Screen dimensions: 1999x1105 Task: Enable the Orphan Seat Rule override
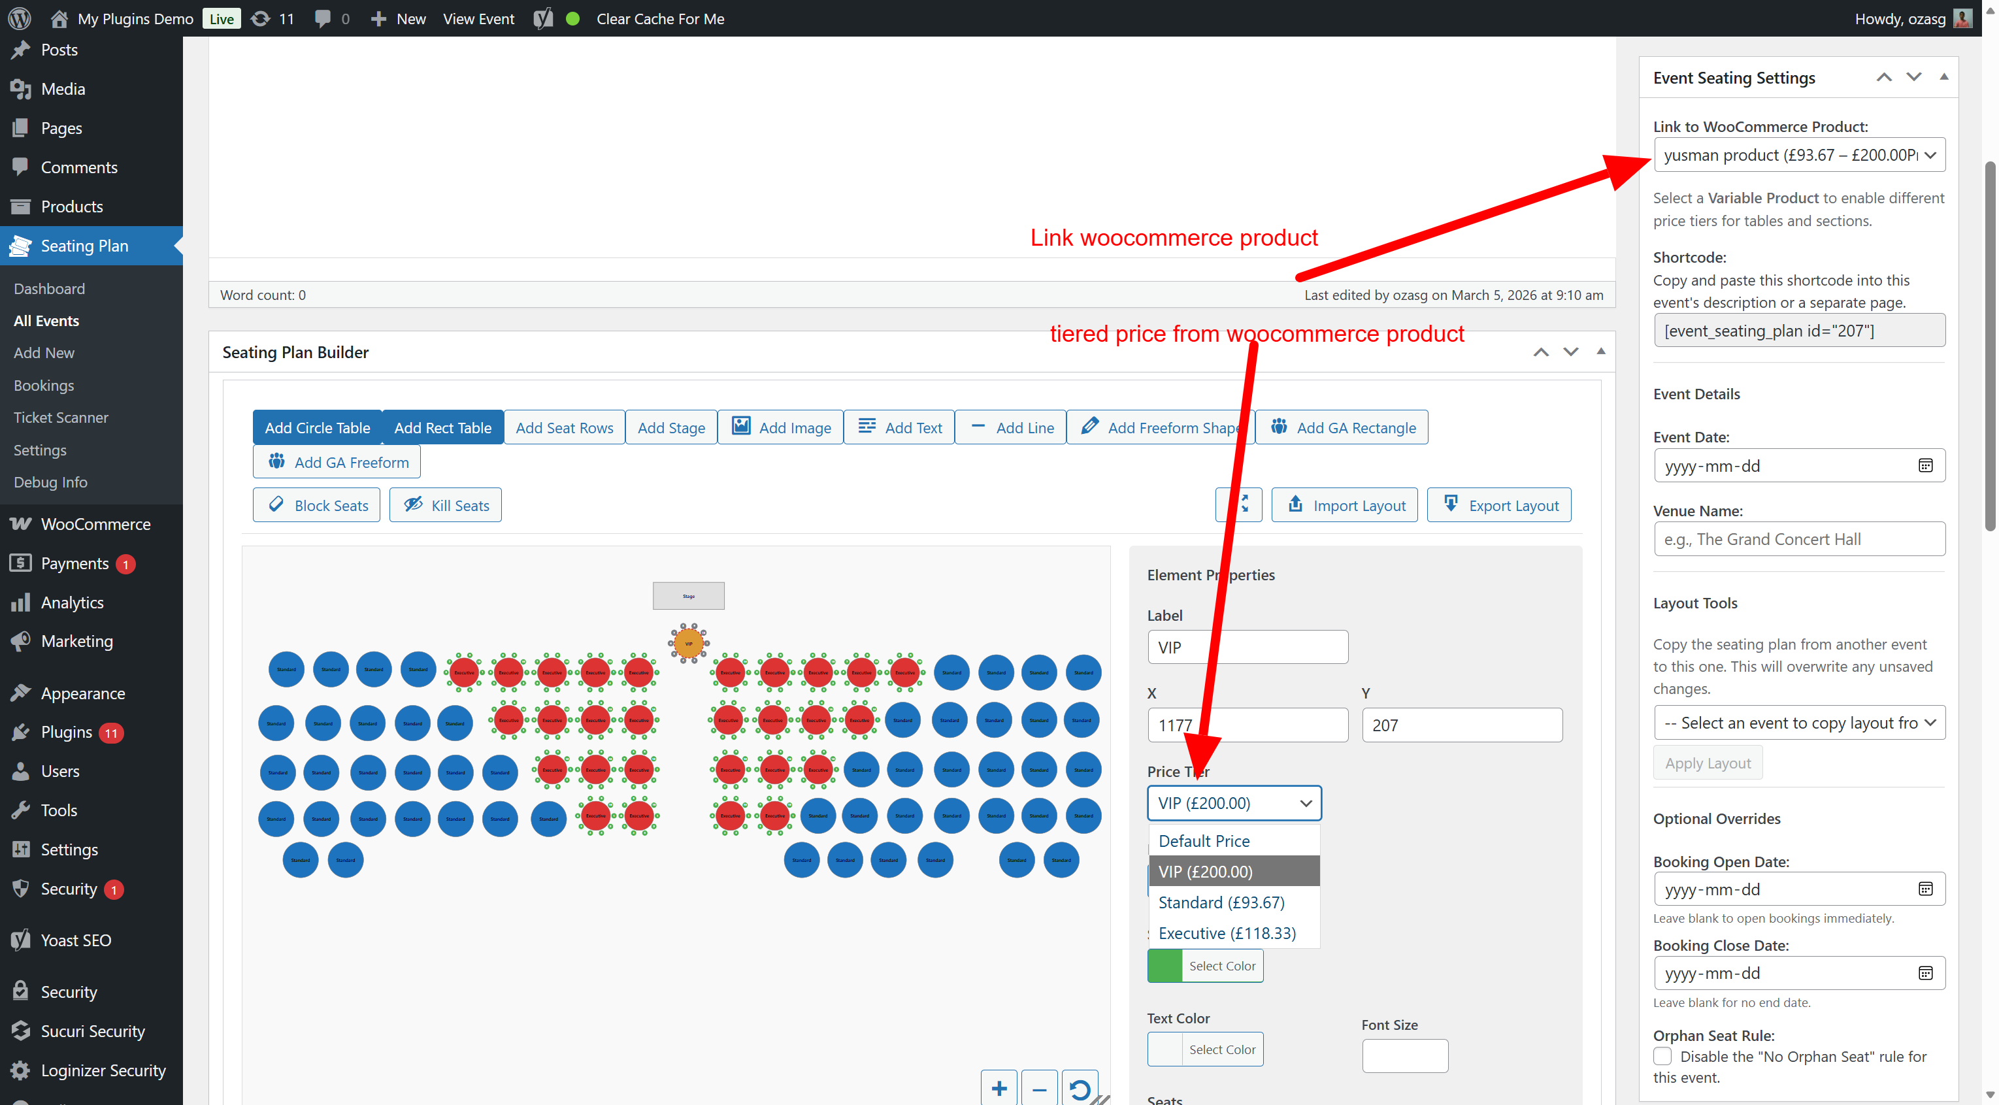tap(1663, 1056)
